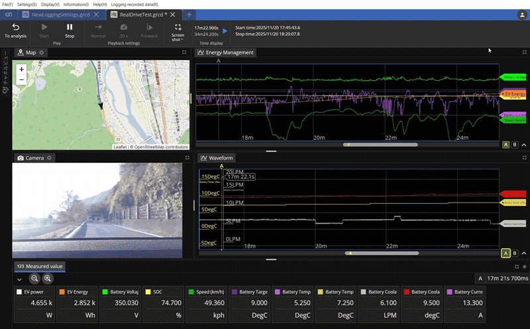Zoom in measured value tiles
Screen dimensions: 530x329
tap(47, 279)
